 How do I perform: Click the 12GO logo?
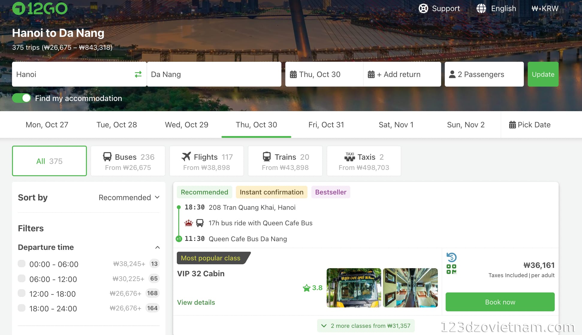click(x=40, y=8)
